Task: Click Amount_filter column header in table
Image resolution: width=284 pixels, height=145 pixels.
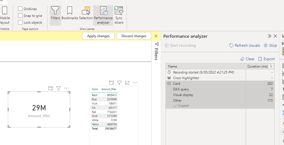Action: (109, 89)
